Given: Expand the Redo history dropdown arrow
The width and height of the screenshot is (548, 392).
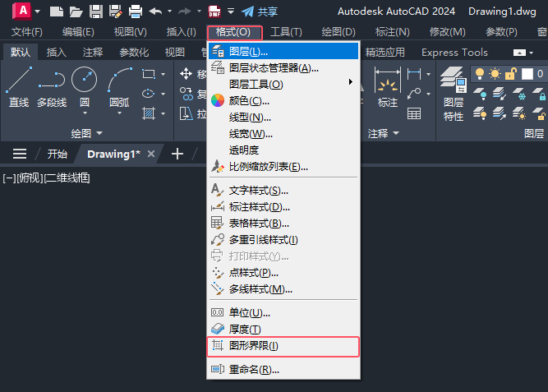Looking at the screenshot, I should pos(199,12).
